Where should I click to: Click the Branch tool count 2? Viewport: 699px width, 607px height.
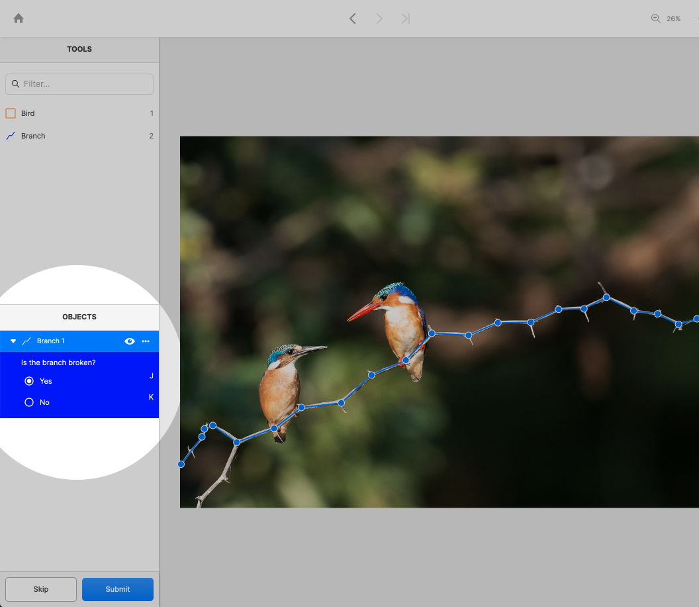coord(151,136)
